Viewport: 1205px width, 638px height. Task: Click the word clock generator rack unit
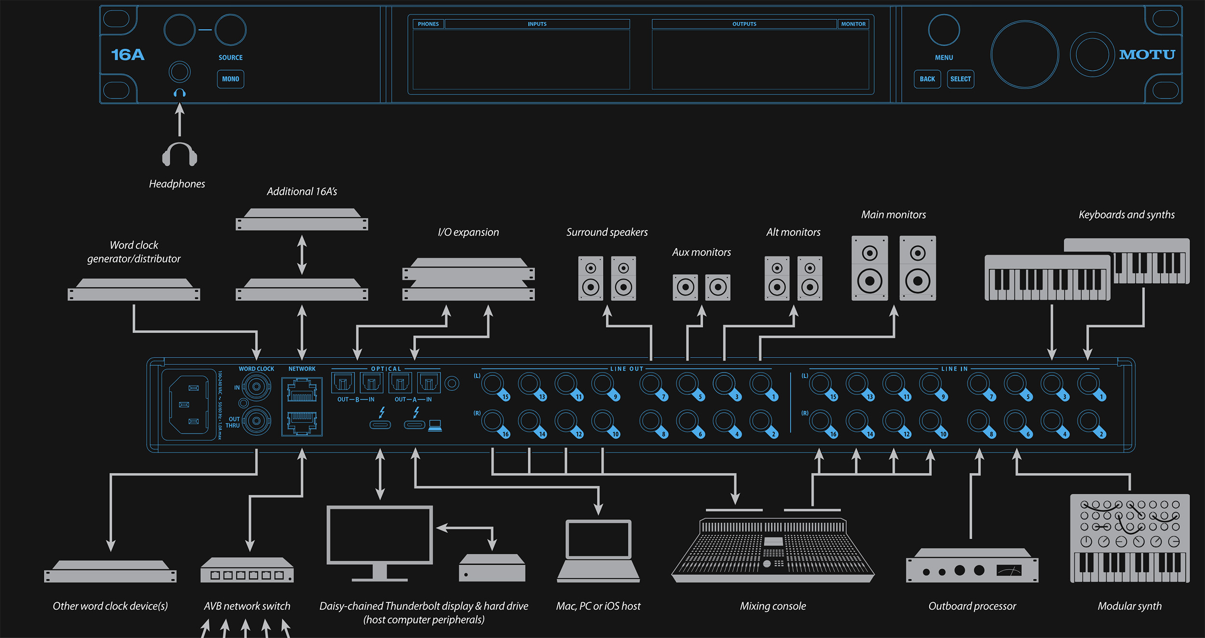click(134, 290)
